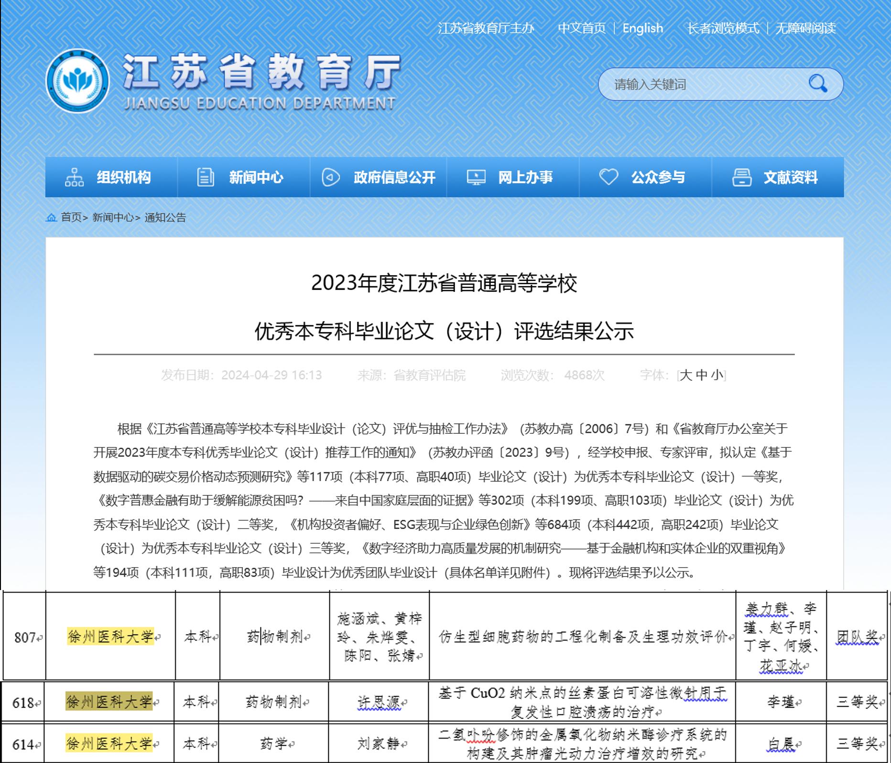891x763 pixels.
Task: Enable 长者浏览模式
Action: [723, 28]
